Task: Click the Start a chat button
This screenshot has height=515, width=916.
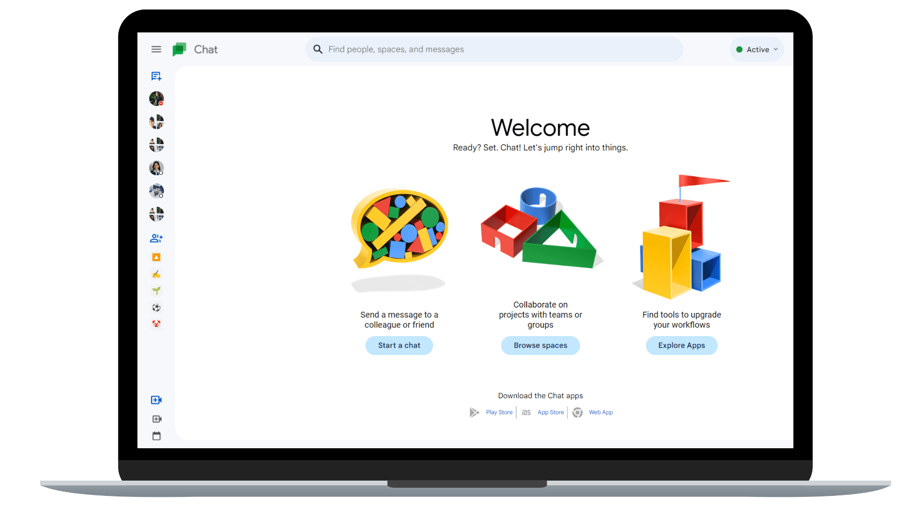Action: pyautogui.click(x=399, y=345)
